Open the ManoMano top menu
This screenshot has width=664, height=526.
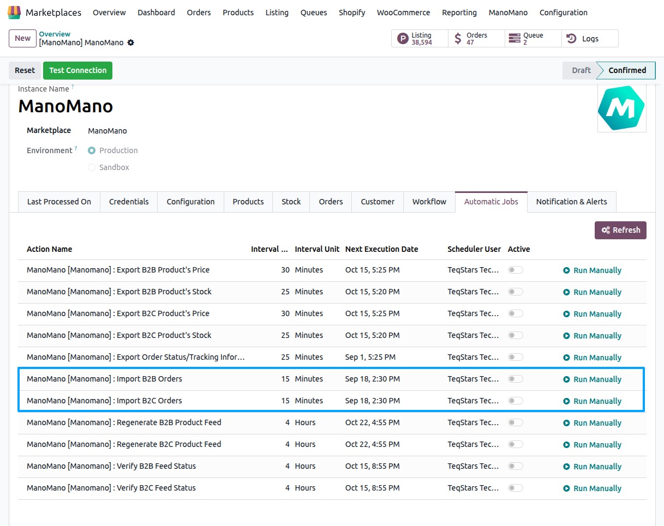click(508, 12)
